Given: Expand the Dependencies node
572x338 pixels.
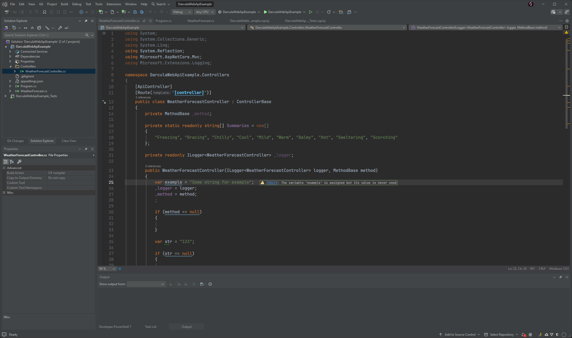Looking at the screenshot, I should point(10,57).
